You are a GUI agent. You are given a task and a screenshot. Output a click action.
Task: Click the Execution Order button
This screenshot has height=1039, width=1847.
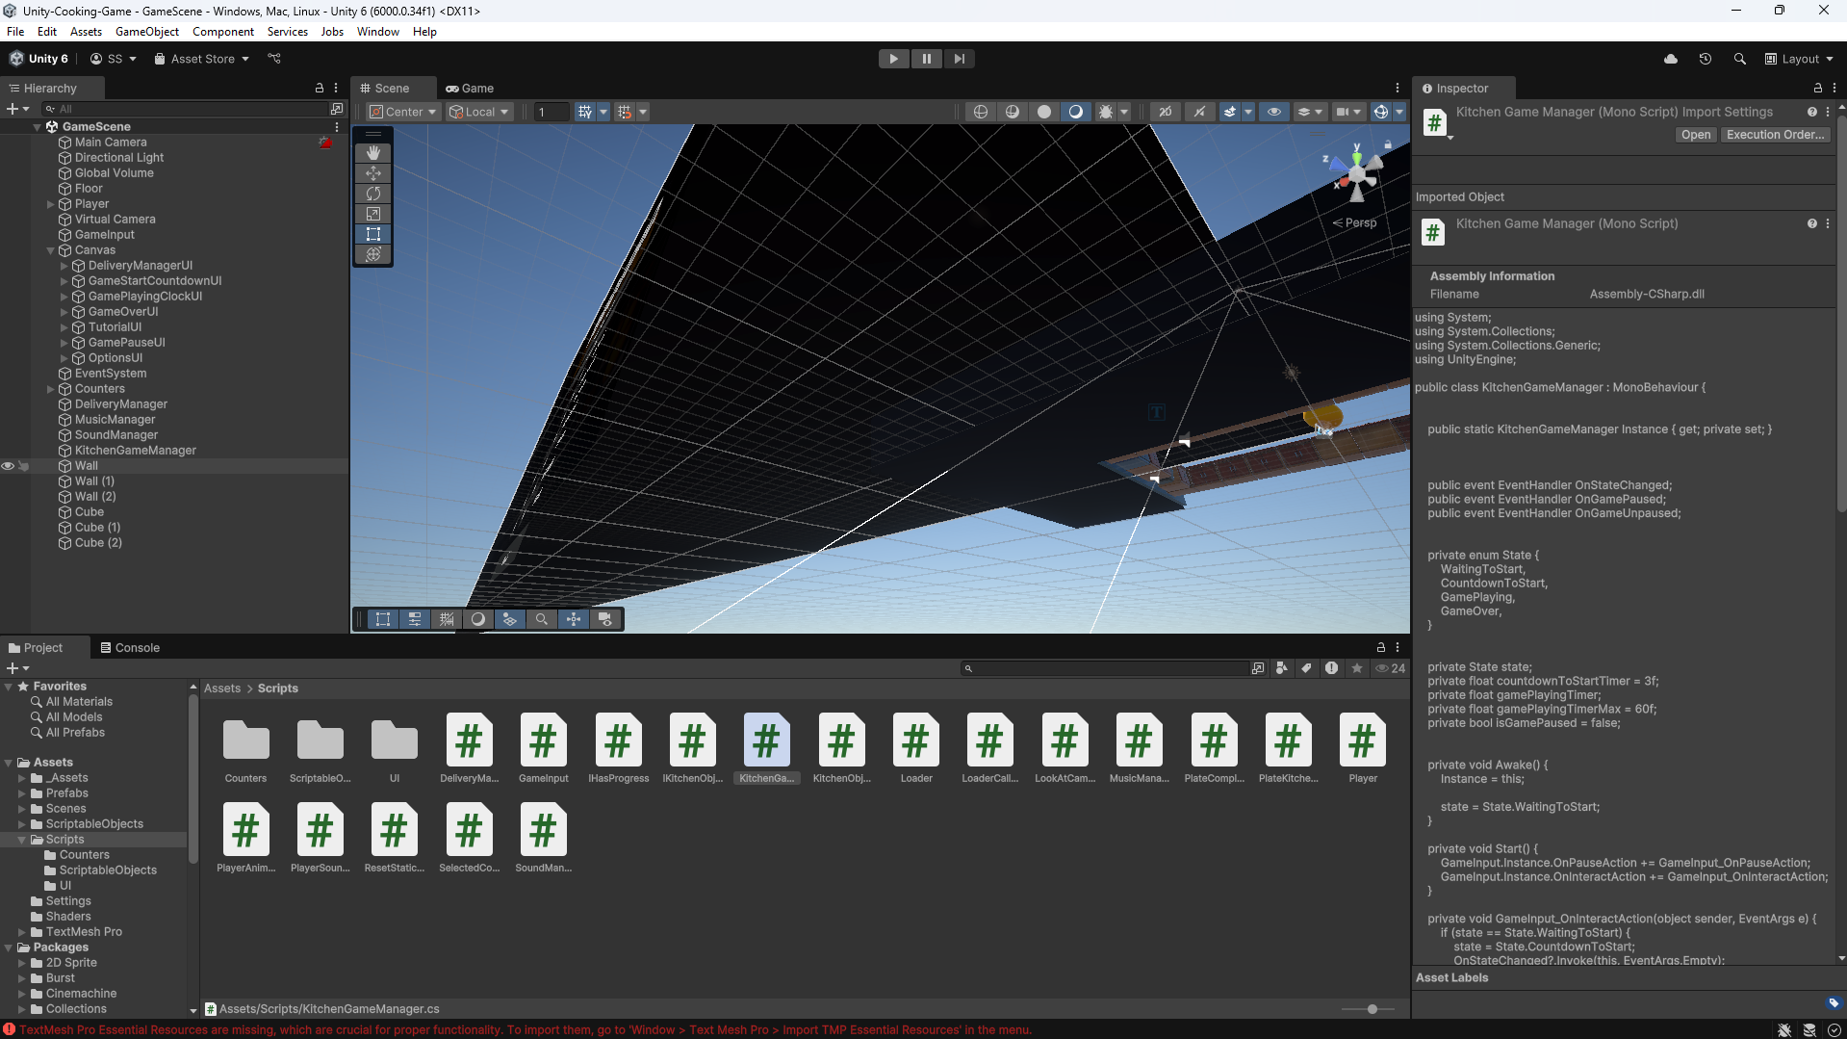[1774, 135]
